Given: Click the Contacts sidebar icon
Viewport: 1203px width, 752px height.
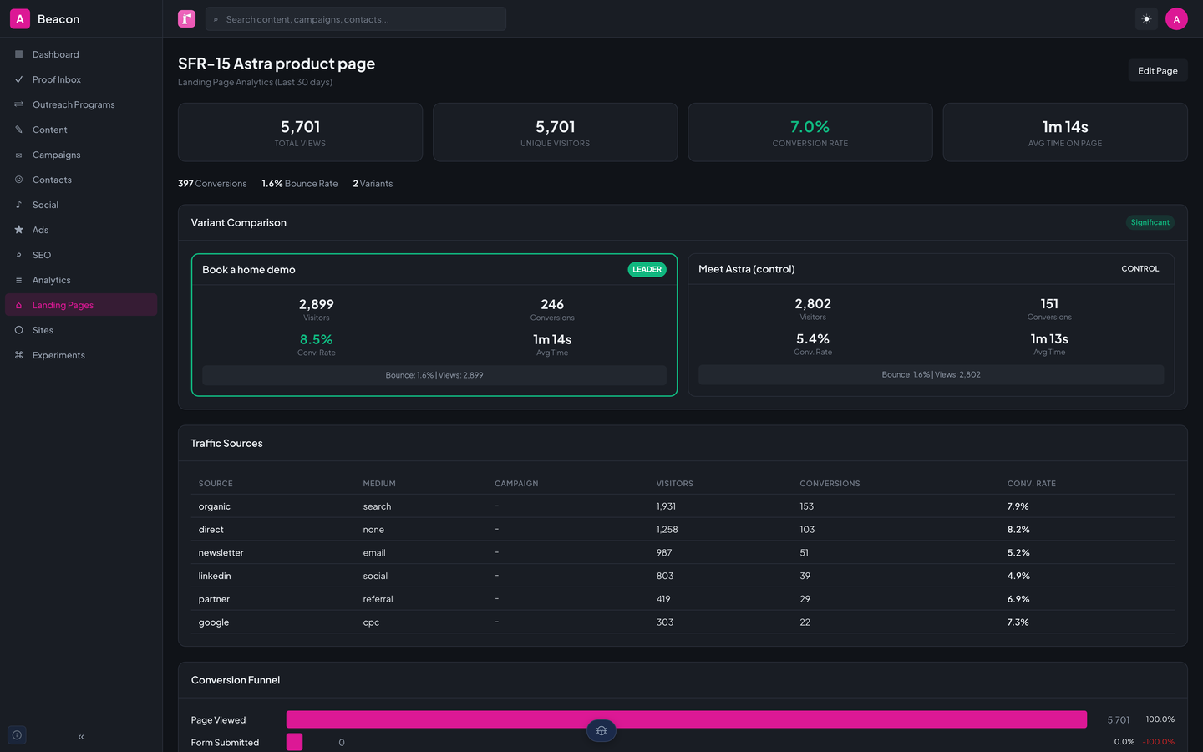Looking at the screenshot, I should click(18, 180).
